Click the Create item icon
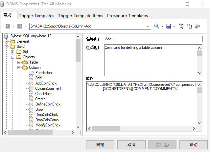 coord(31,99)
